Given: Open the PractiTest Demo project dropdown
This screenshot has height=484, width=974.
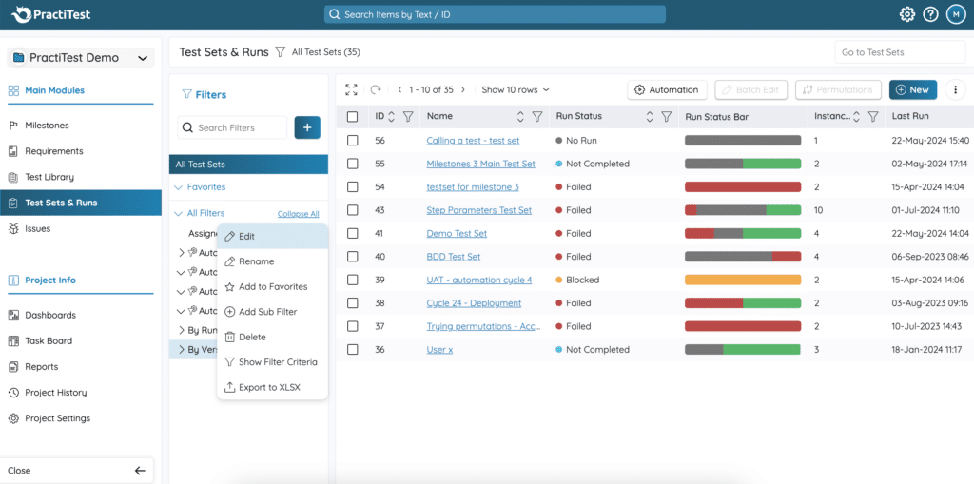Looking at the screenshot, I should (80, 58).
